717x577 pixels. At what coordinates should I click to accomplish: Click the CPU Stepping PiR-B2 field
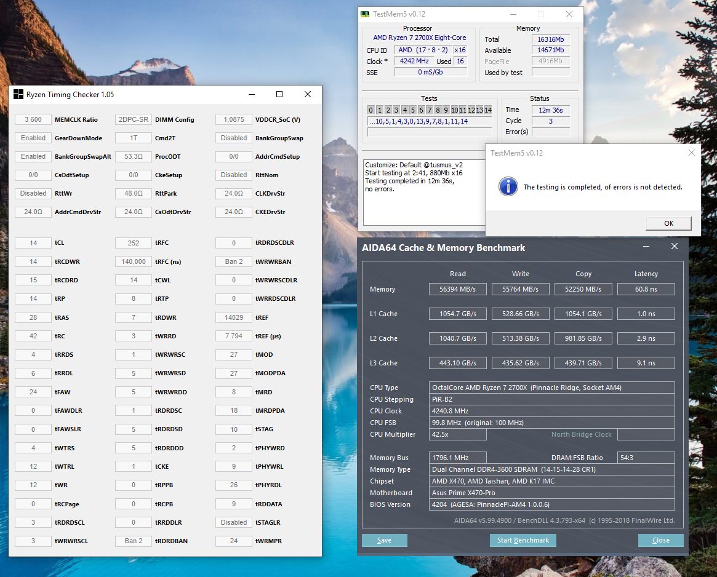click(x=552, y=399)
